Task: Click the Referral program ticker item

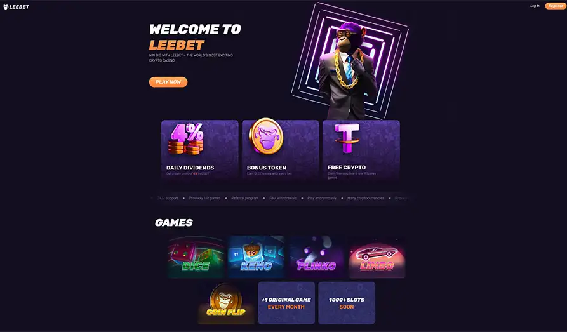Action: point(245,198)
